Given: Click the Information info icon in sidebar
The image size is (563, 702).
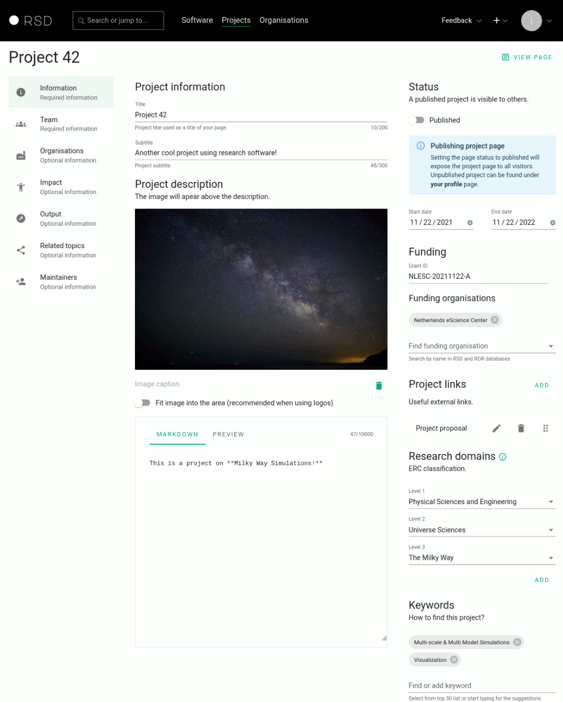Looking at the screenshot, I should (21, 92).
